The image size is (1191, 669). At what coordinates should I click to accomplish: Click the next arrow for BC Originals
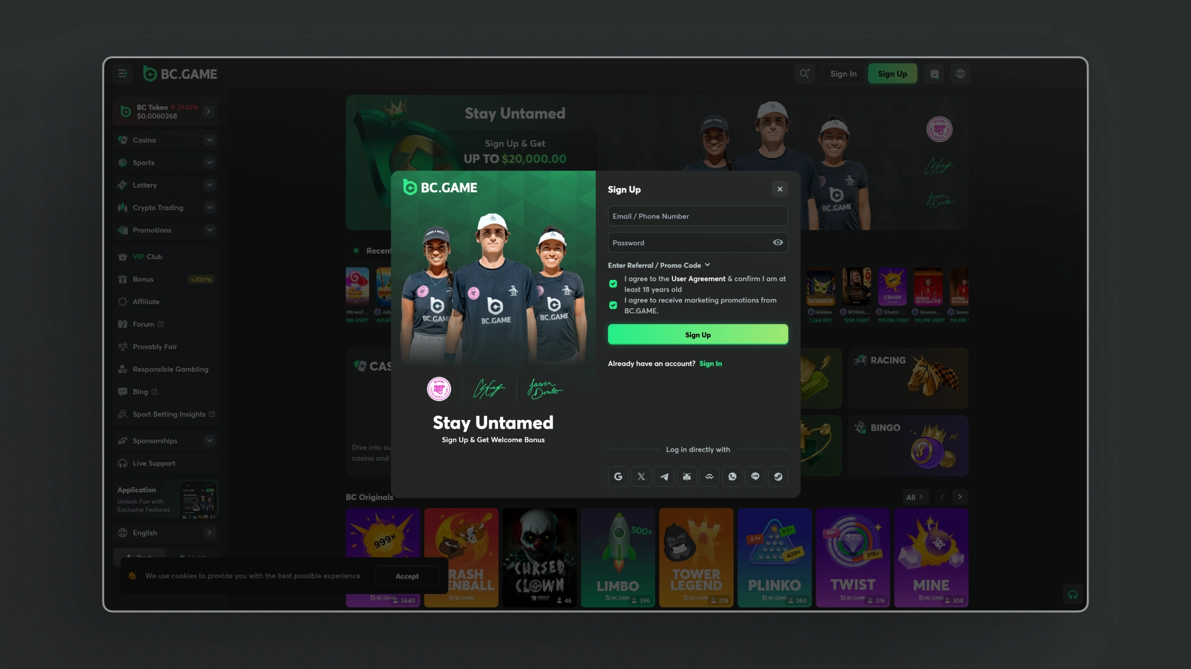tap(960, 497)
